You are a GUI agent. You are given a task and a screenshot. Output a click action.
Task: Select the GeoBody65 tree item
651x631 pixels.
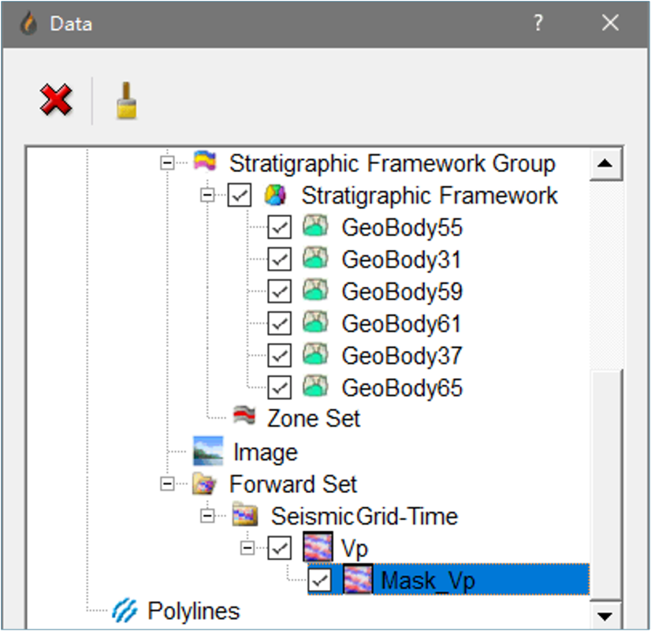[401, 388]
